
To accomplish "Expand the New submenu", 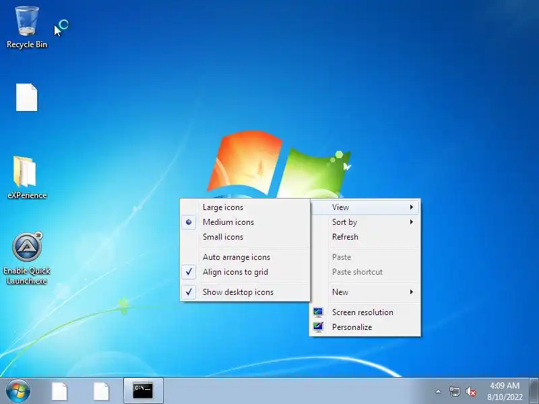I will tap(365, 292).
